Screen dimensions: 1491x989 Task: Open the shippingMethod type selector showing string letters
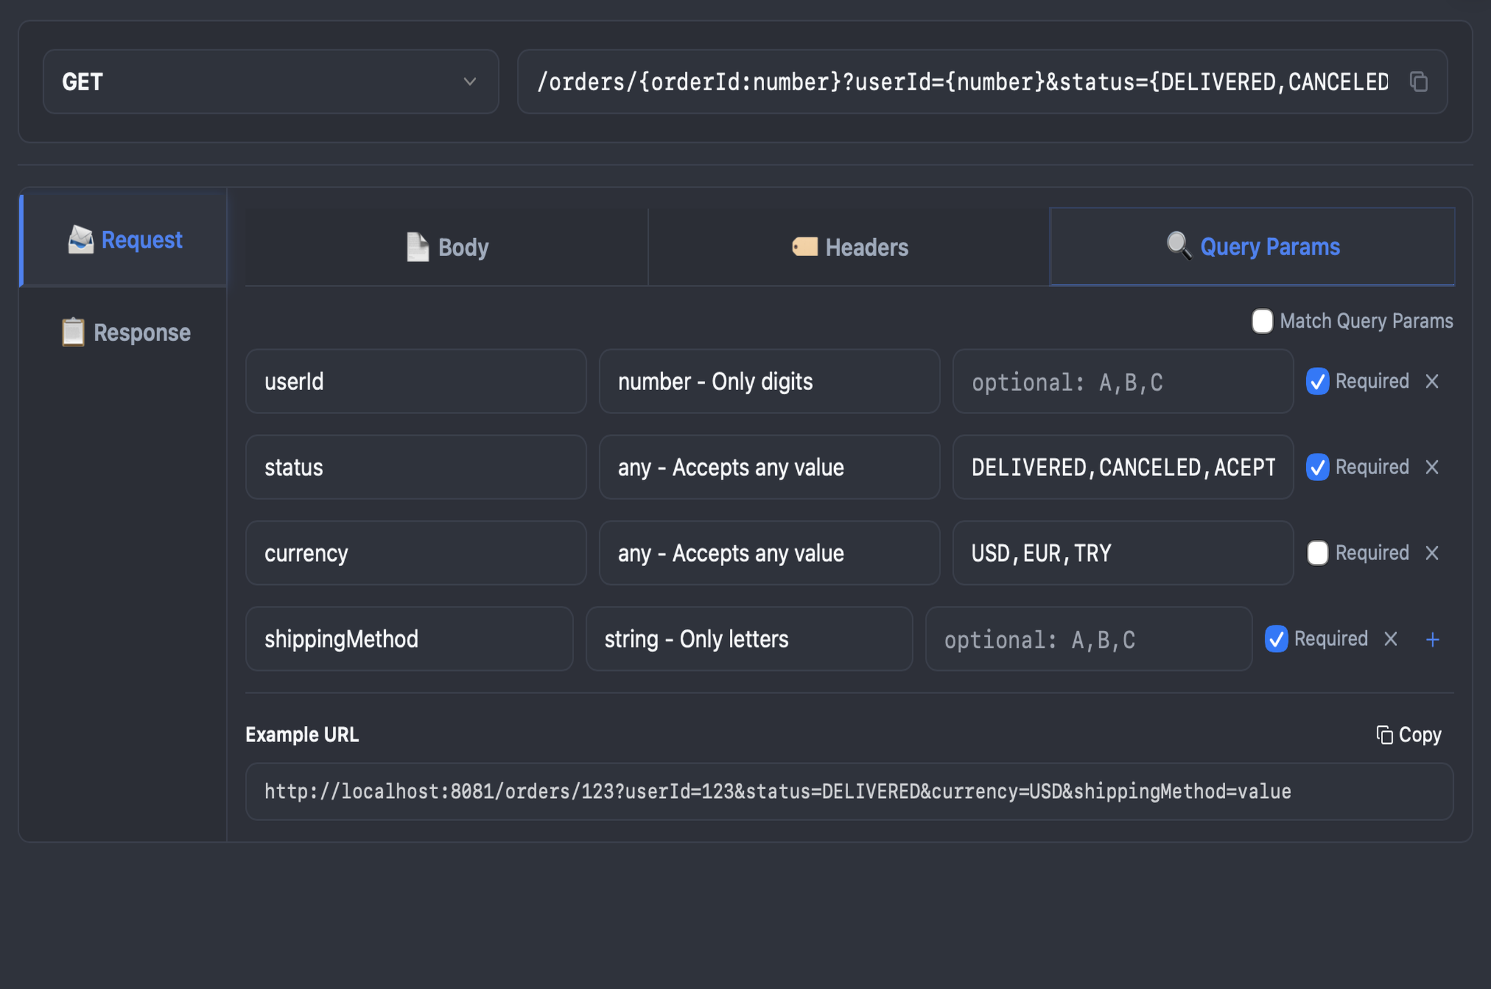[x=748, y=639]
